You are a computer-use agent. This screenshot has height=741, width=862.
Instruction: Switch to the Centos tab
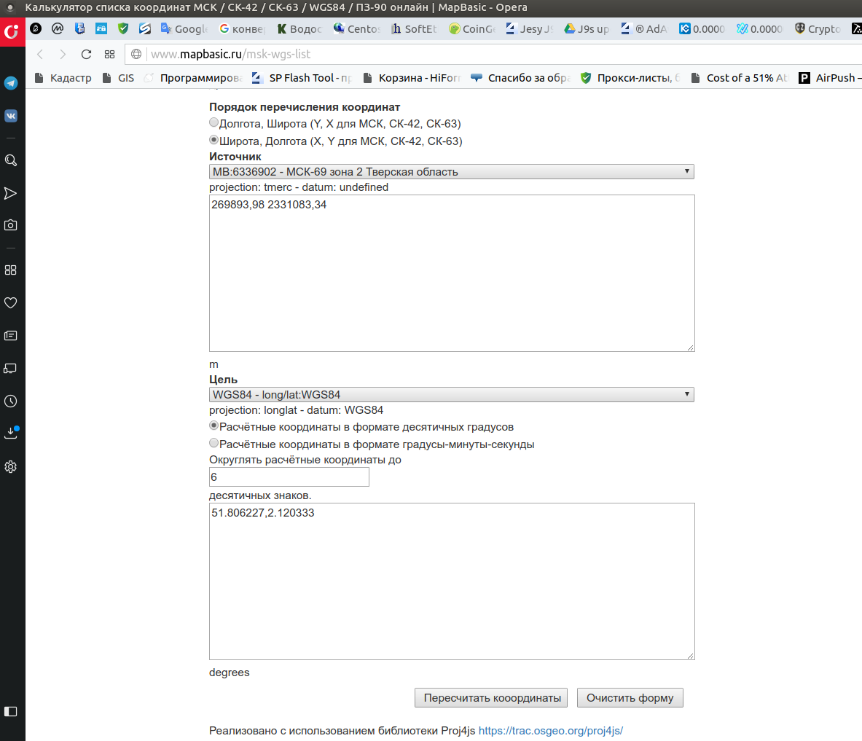point(357,28)
